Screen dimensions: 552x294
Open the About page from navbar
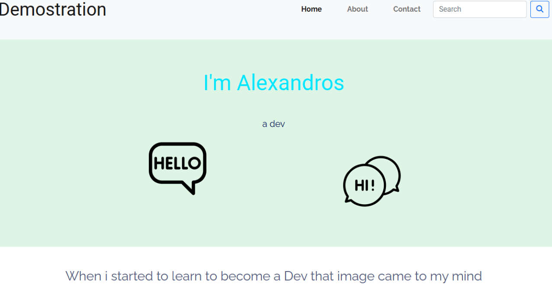pyautogui.click(x=357, y=9)
